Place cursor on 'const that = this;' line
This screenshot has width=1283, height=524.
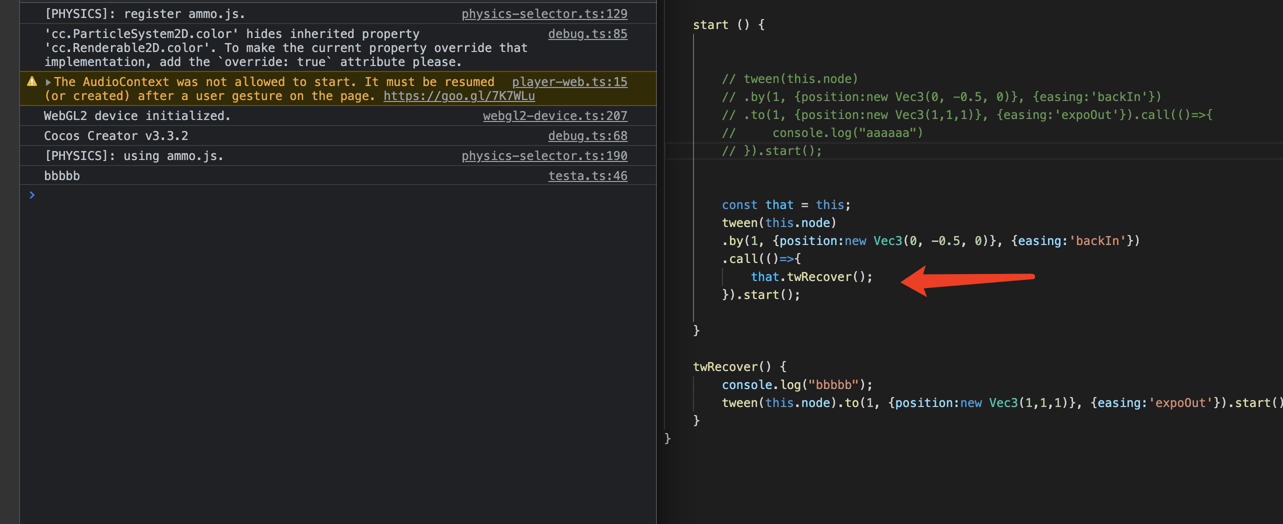[785, 205]
